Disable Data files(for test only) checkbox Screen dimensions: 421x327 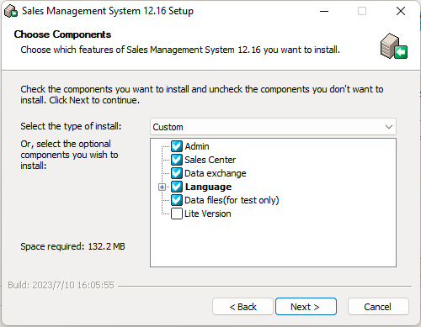click(x=177, y=200)
